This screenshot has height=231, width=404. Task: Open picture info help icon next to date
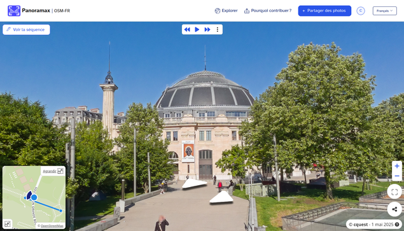click(397, 225)
